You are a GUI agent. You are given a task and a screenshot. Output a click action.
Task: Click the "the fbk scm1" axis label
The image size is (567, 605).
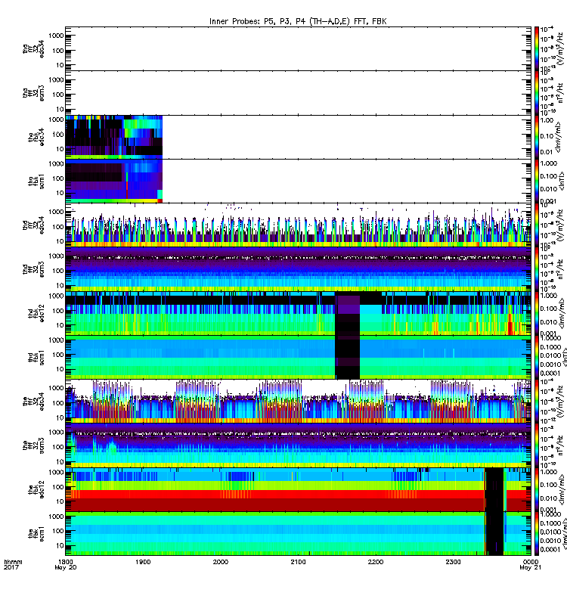click(x=36, y=534)
